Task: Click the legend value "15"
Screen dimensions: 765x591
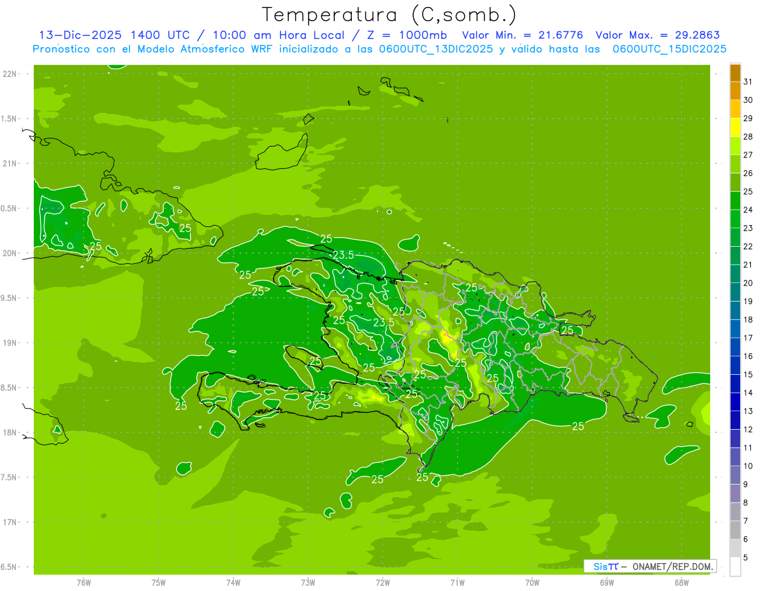Action: point(748,375)
